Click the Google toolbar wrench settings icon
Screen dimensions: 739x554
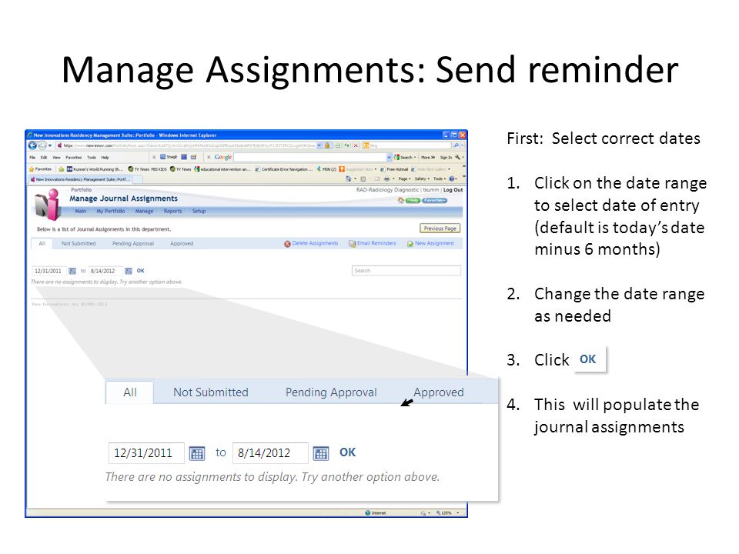(457, 157)
